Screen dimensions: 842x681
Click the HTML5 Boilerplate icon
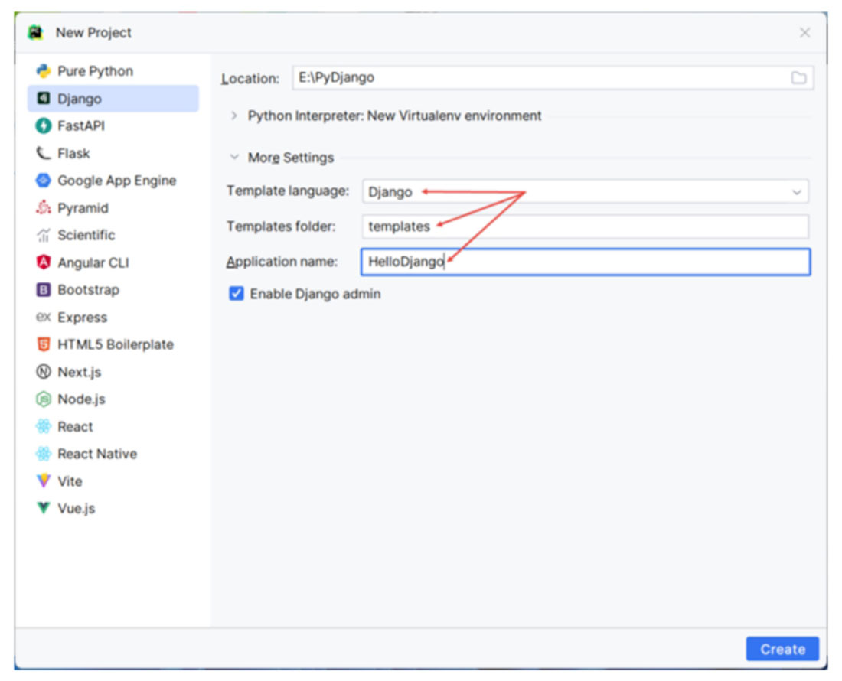[x=44, y=344]
